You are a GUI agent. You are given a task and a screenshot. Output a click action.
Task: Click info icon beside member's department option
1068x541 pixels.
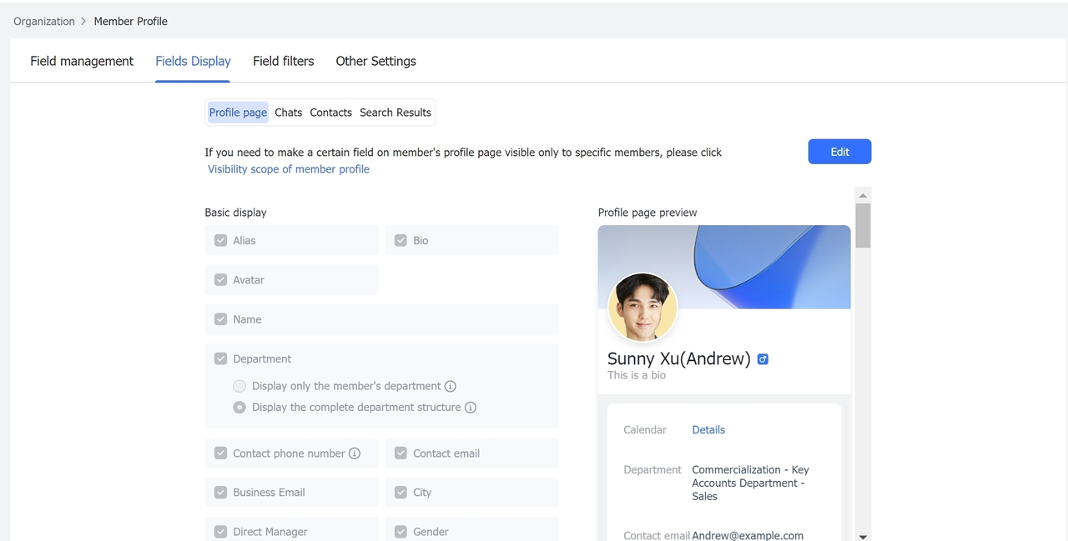[451, 386]
